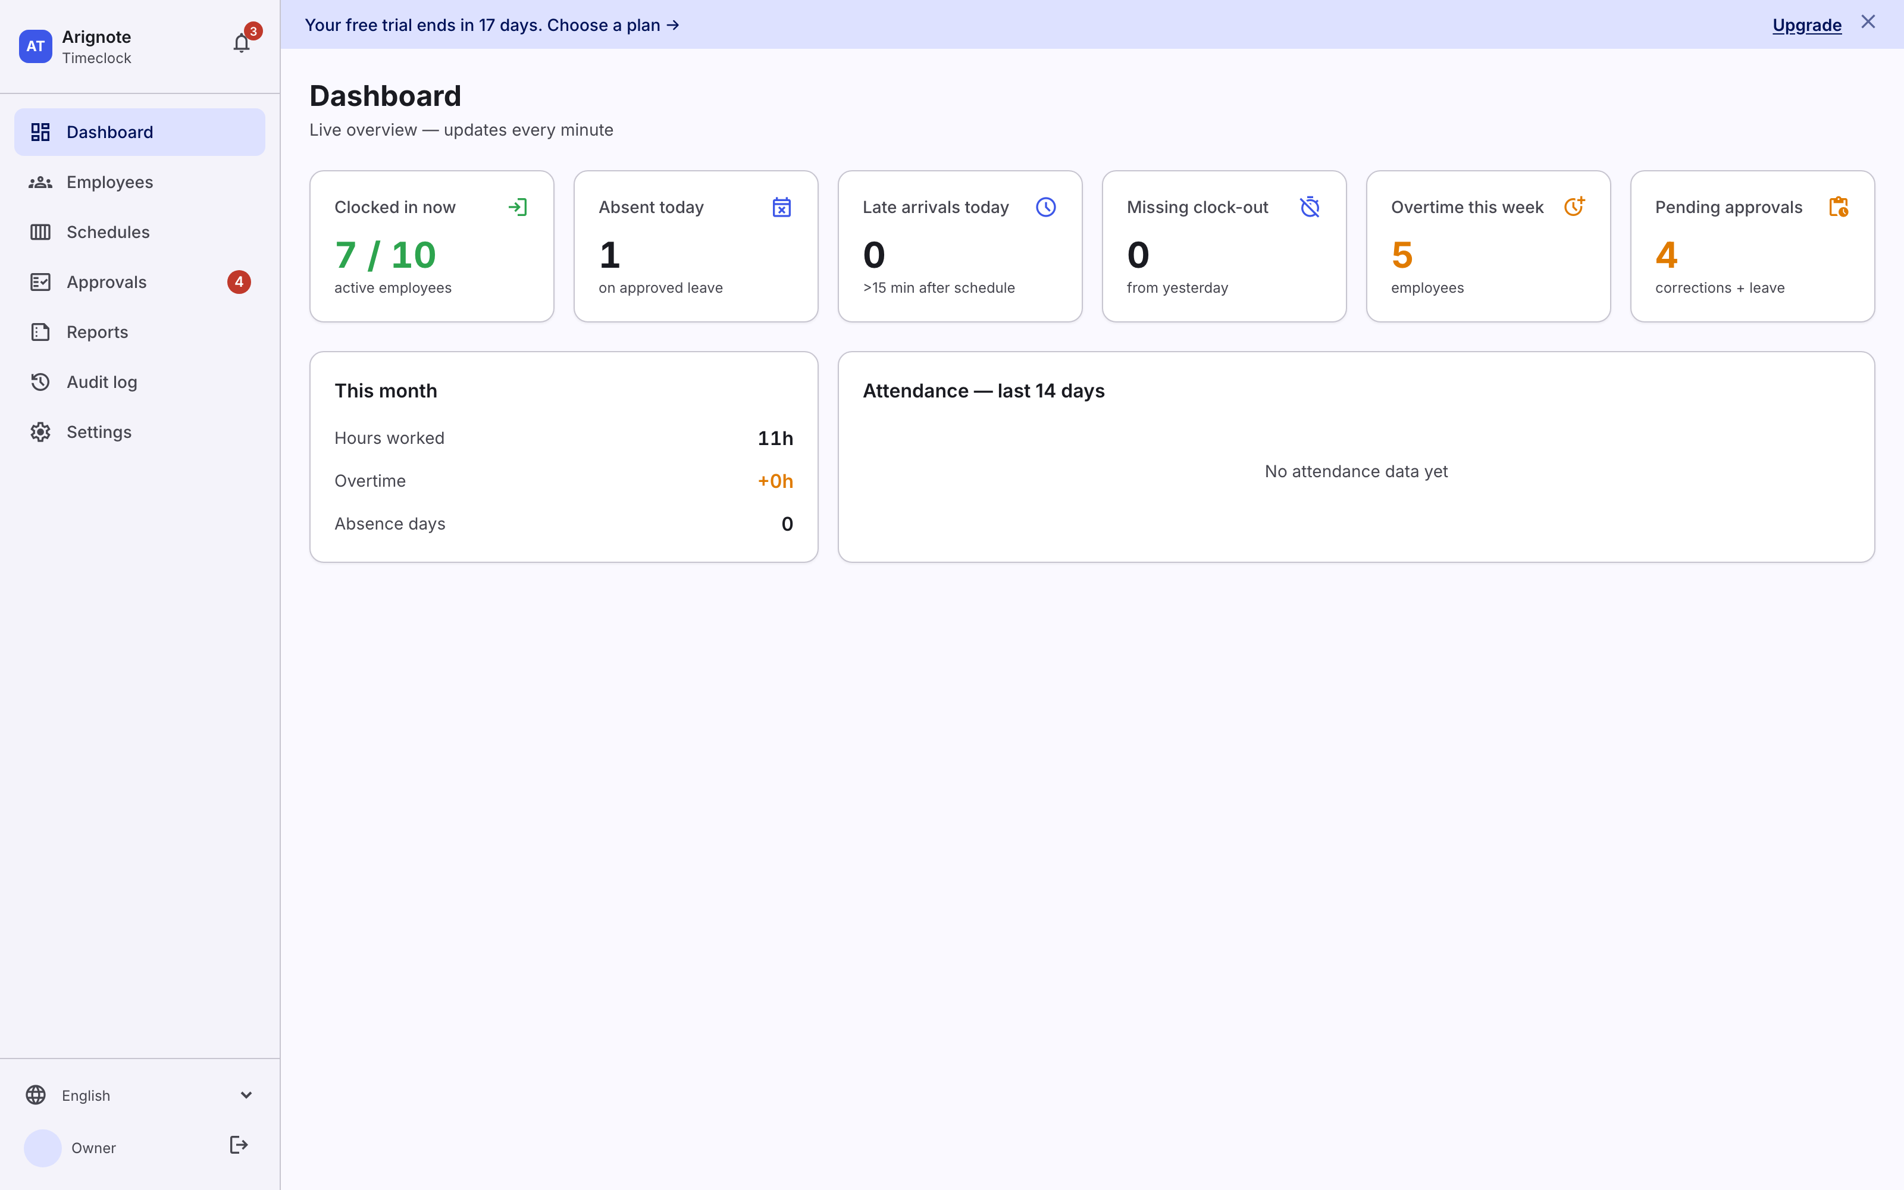The height and width of the screenshot is (1190, 1904).
Task: Open the Reports page
Action: click(140, 332)
